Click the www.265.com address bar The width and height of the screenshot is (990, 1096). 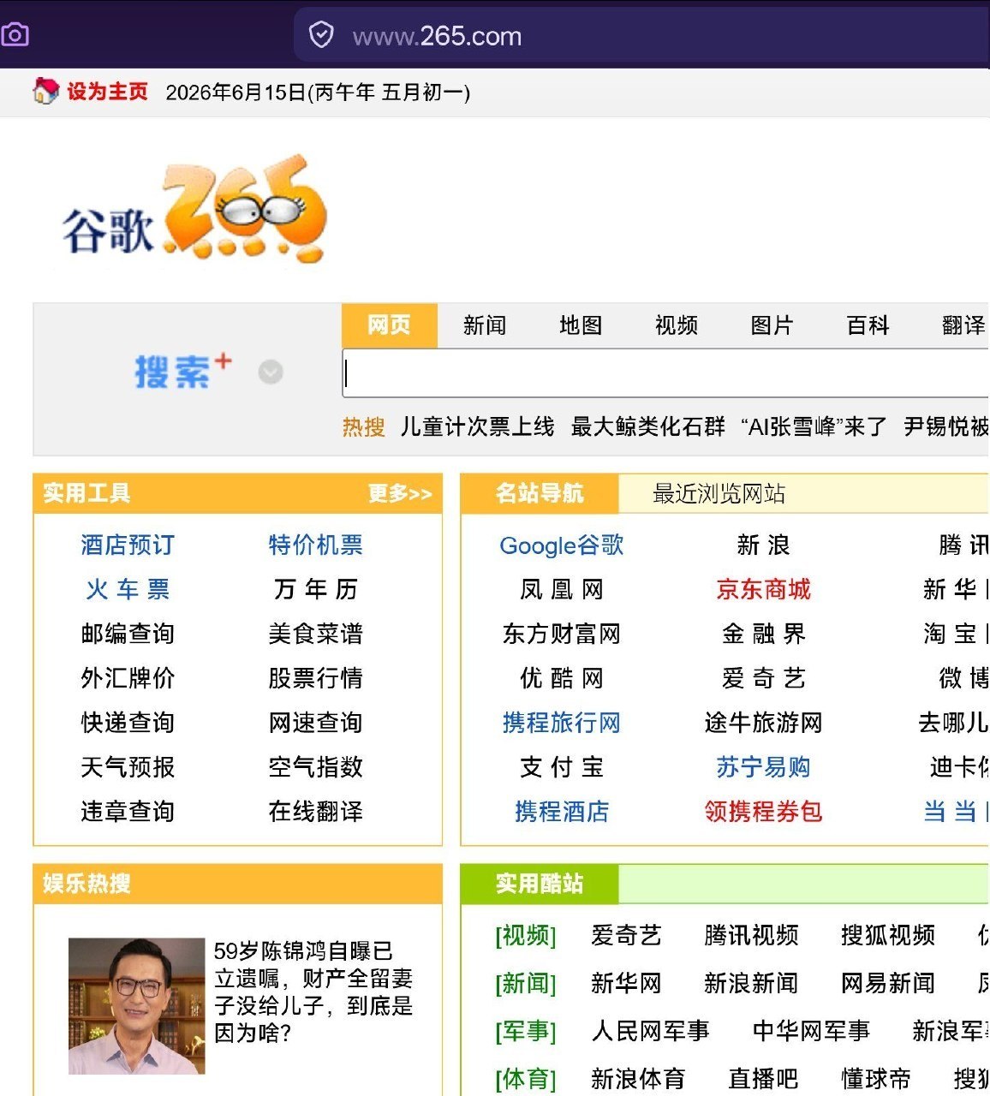point(642,36)
